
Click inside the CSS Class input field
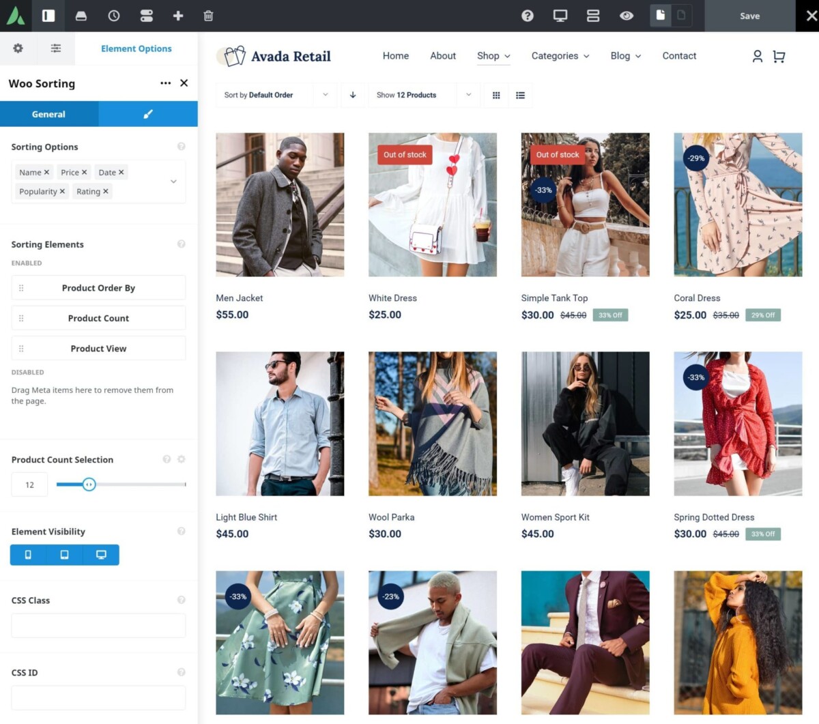tap(98, 625)
